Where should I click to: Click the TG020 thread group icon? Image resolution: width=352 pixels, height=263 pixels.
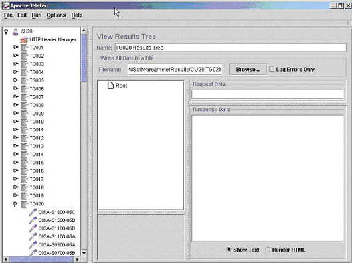pos(24,204)
